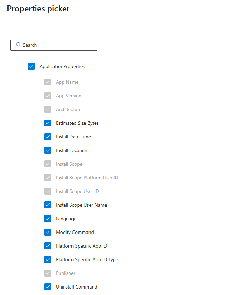Click Platform Specific App ID Type label

click(87, 259)
